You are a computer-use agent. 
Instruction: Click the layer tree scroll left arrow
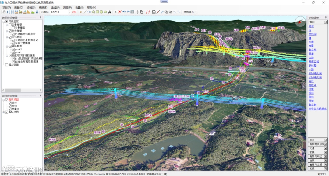pyautogui.click(x=3, y=90)
